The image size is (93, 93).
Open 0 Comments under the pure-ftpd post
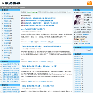[x=43, y=42]
